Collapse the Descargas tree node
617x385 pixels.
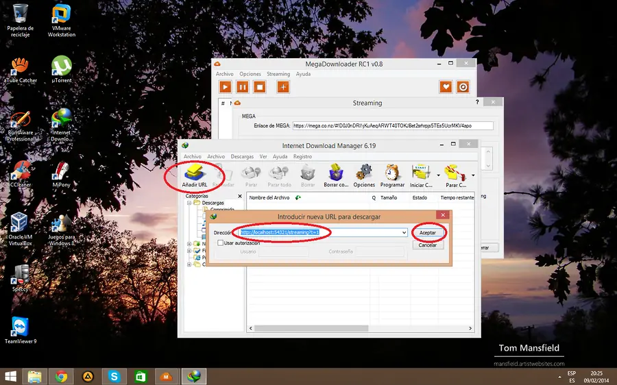coord(189,203)
